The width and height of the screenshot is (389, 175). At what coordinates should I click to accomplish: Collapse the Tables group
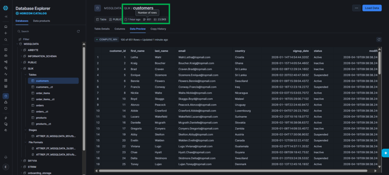pyautogui.click(x=25, y=75)
